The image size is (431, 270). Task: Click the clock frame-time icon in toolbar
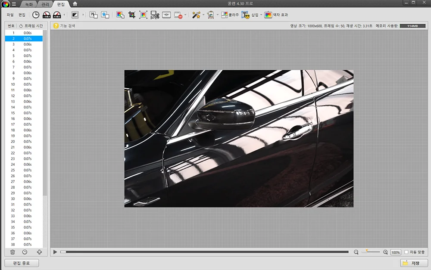(36, 15)
